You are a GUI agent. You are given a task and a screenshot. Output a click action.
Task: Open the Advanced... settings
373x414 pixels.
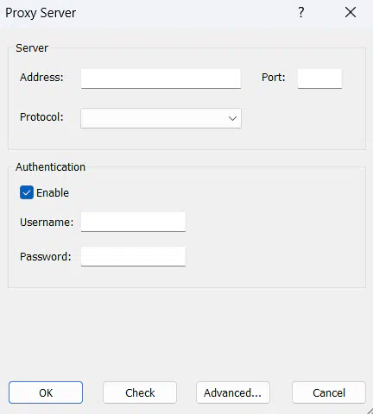[233, 392]
